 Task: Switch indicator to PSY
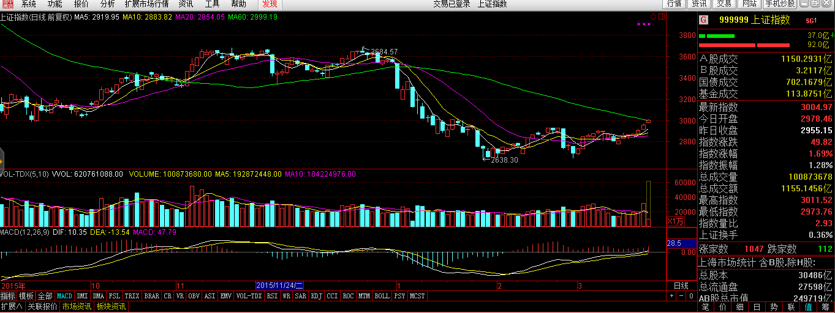click(x=399, y=296)
